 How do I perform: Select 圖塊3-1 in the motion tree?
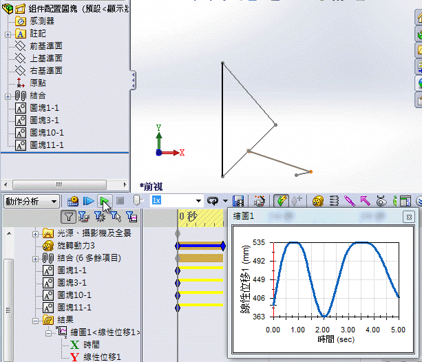coord(72,283)
